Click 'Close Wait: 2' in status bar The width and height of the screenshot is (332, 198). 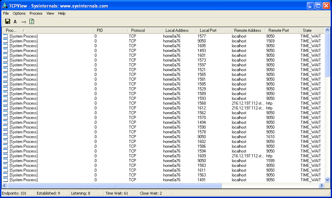(x=151, y=193)
